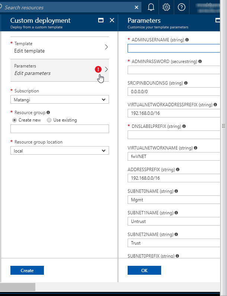Open the Edit parameters item
Image resolution: width=227 pixels, height=296 pixels.
(56, 70)
